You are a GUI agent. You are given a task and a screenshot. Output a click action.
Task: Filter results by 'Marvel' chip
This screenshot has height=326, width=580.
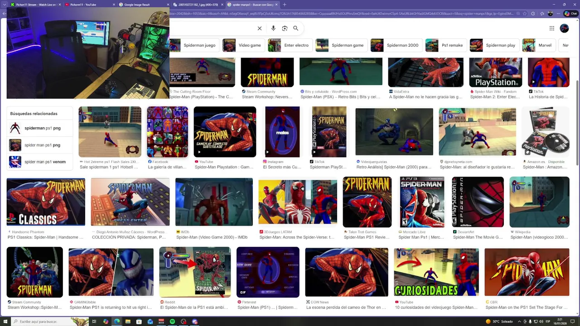539,45
